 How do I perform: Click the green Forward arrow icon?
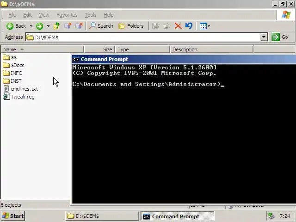[x=39, y=26]
